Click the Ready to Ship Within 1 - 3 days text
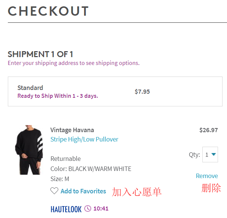This screenshot has width=227, height=218. point(57,96)
